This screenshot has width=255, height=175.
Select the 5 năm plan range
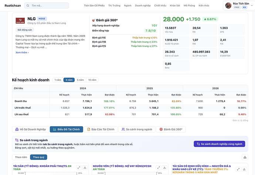point(80,80)
